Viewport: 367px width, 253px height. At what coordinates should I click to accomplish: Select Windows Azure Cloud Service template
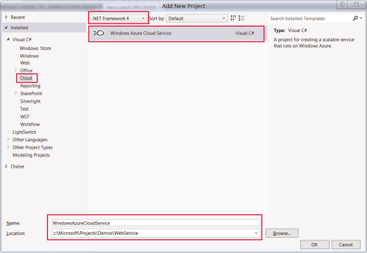click(176, 33)
